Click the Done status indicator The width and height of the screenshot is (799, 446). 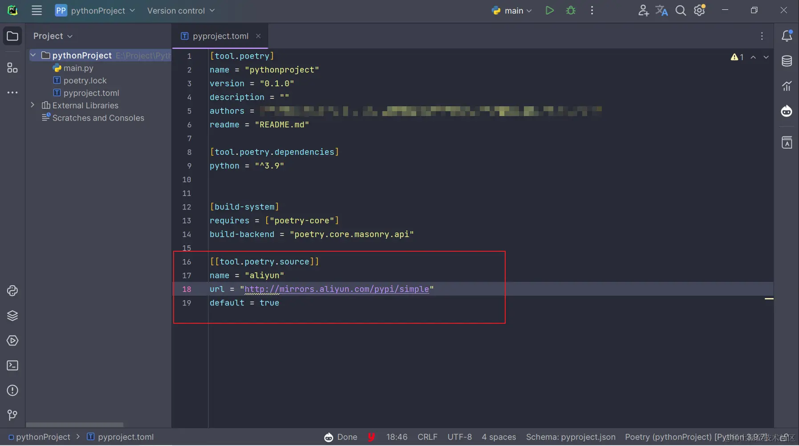point(341,437)
